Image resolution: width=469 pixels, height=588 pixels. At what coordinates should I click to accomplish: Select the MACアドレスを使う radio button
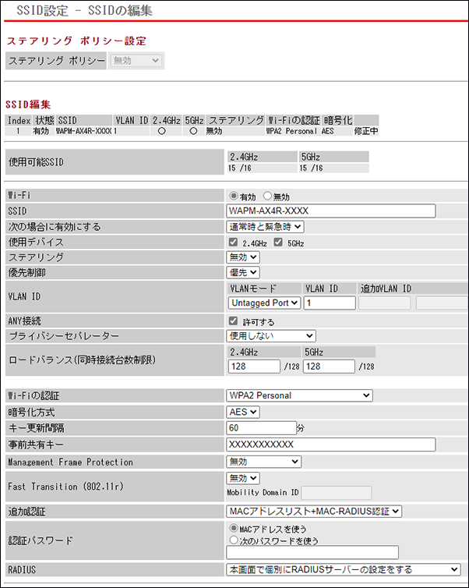pyautogui.click(x=233, y=526)
